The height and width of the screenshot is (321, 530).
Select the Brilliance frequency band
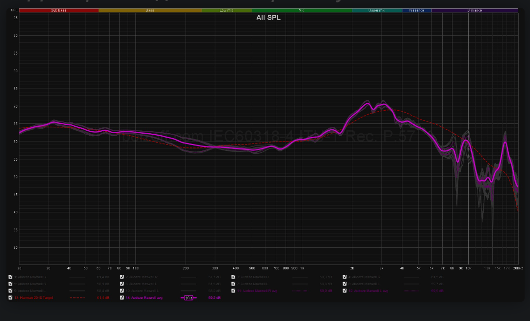pos(475,10)
